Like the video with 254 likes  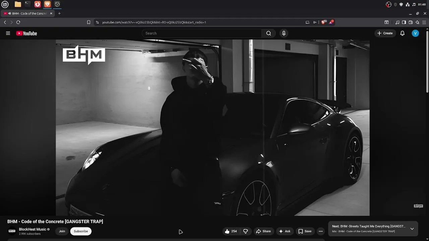[x=231, y=231]
